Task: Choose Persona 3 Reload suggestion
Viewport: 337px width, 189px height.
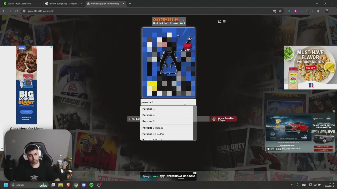Action: [x=167, y=128]
